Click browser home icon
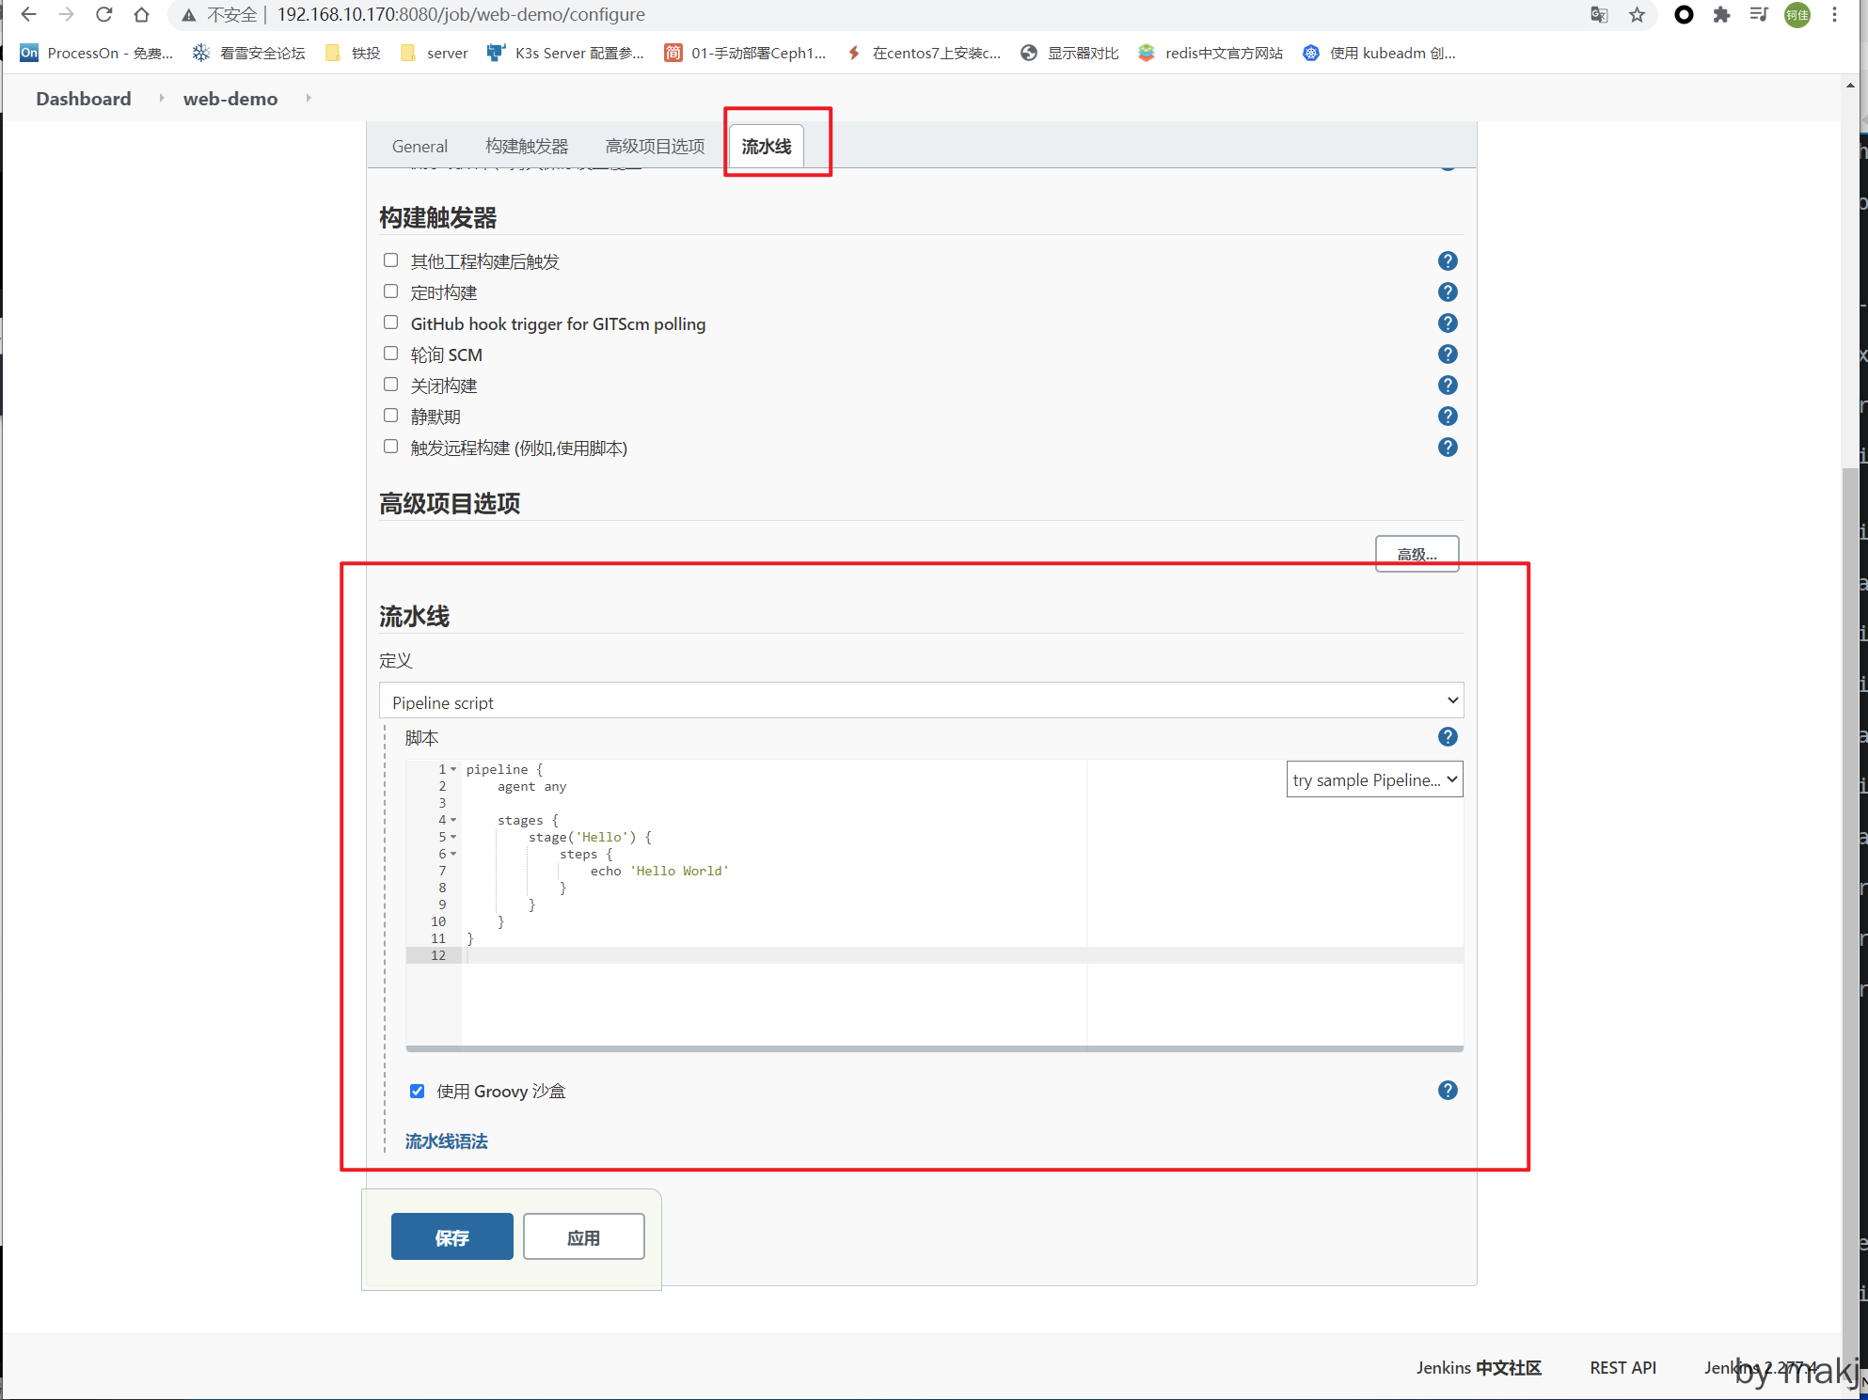Screen dimensions: 1868x1400 click(x=141, y=14)
